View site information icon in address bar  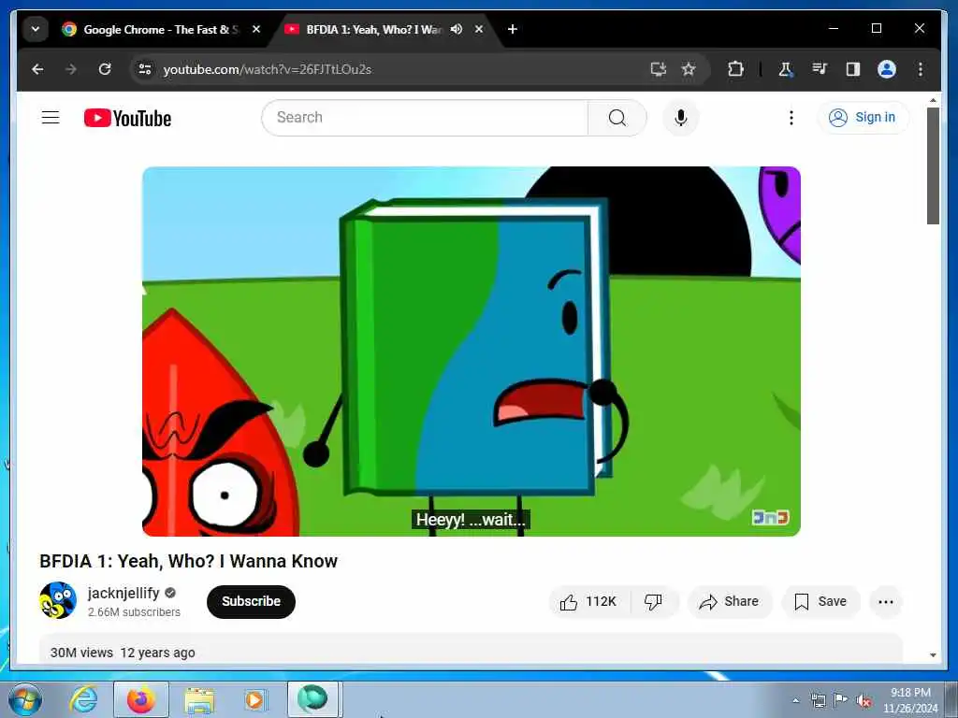pos(145,69)
